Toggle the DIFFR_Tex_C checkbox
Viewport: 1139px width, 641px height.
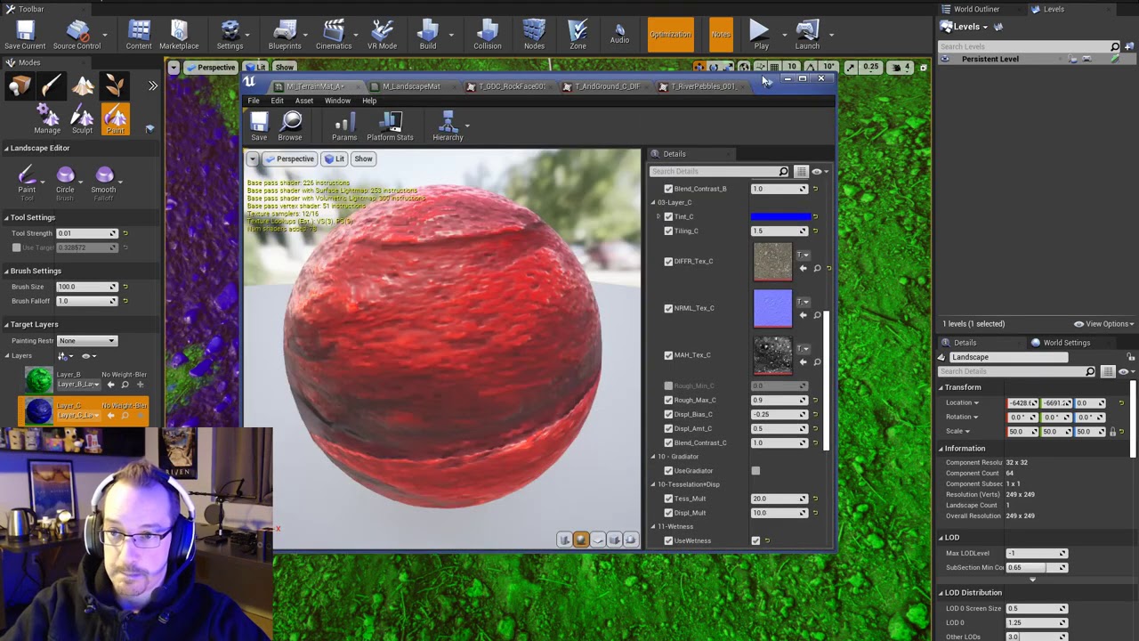668,262
